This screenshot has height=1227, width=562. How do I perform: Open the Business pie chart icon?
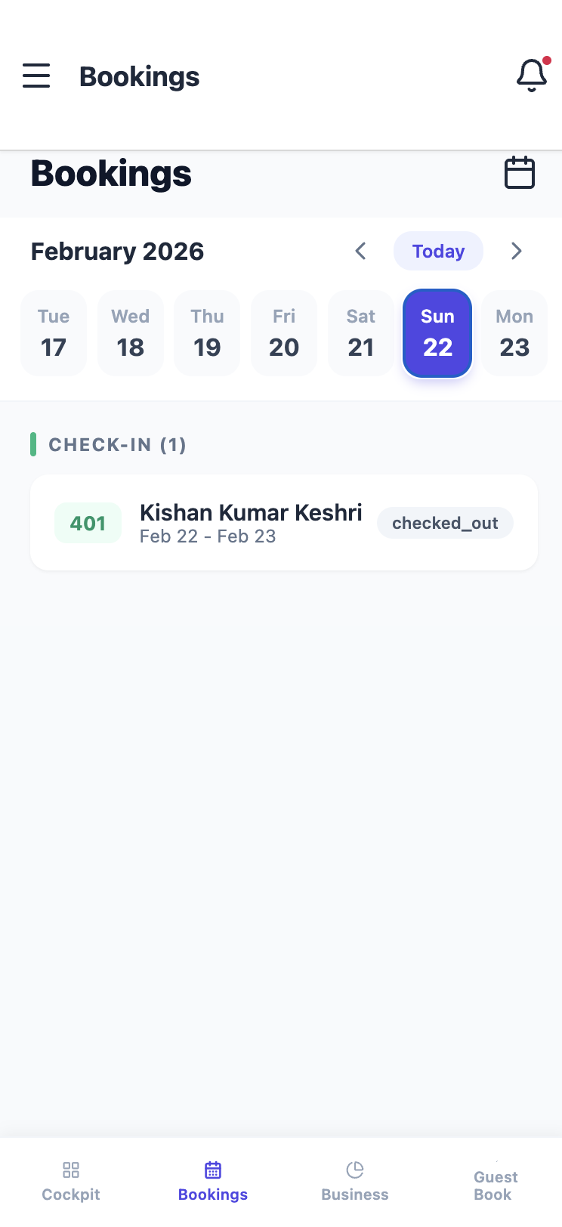coord(355,1169)
